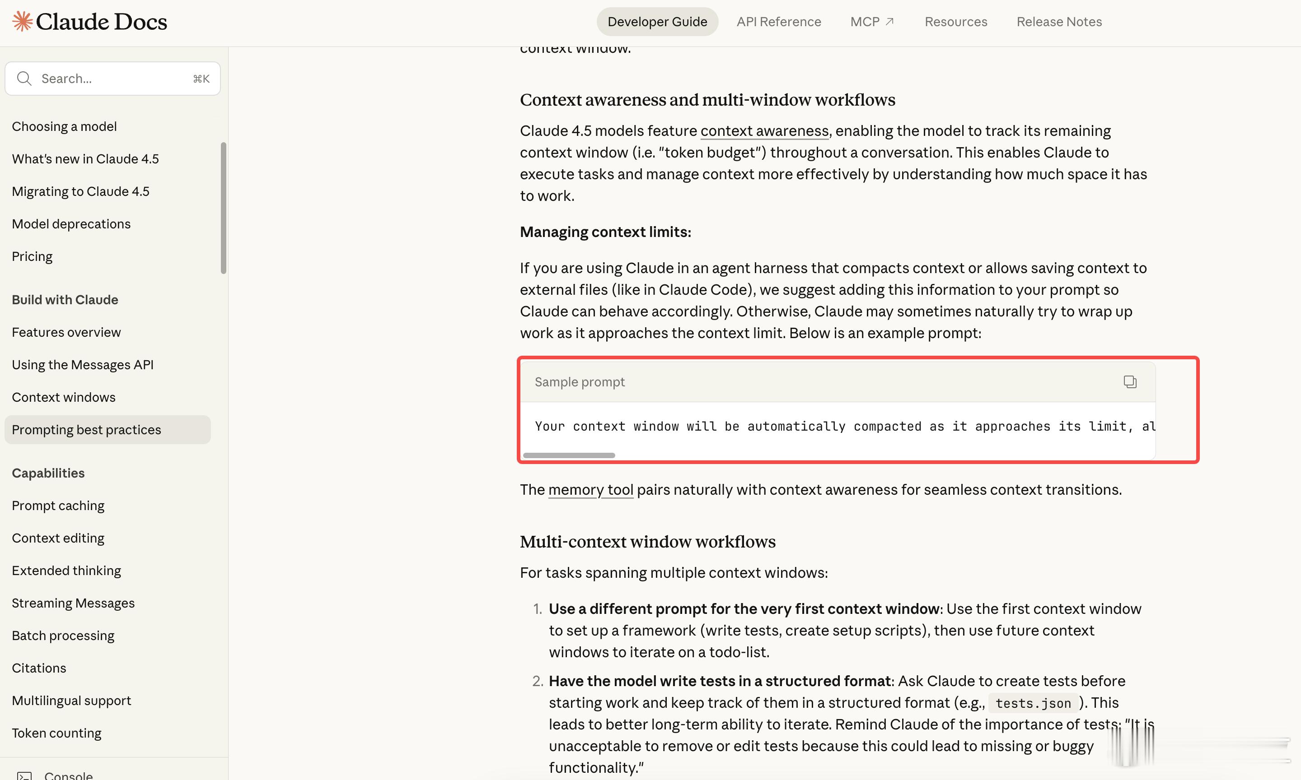Click the Console terminal icon
1301x780 pixels.
(24, 775)
